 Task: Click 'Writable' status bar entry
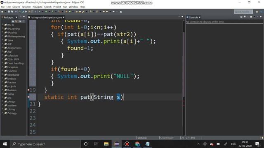[x=142, y=138]
